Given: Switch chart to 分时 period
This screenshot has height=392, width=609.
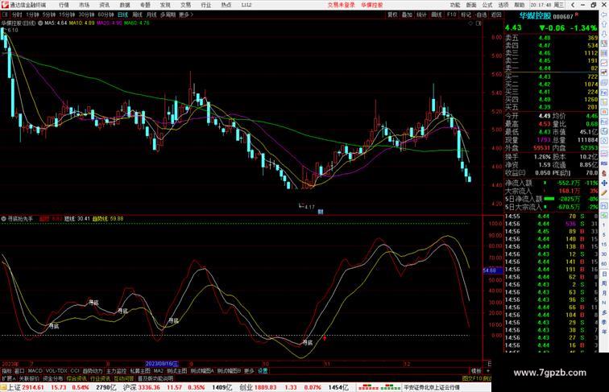Looking at the screenshot, I should pos(17,14).
